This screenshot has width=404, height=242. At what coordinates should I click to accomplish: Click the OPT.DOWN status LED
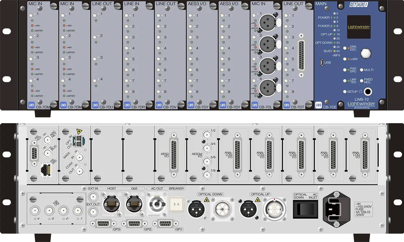coord(334,42)
